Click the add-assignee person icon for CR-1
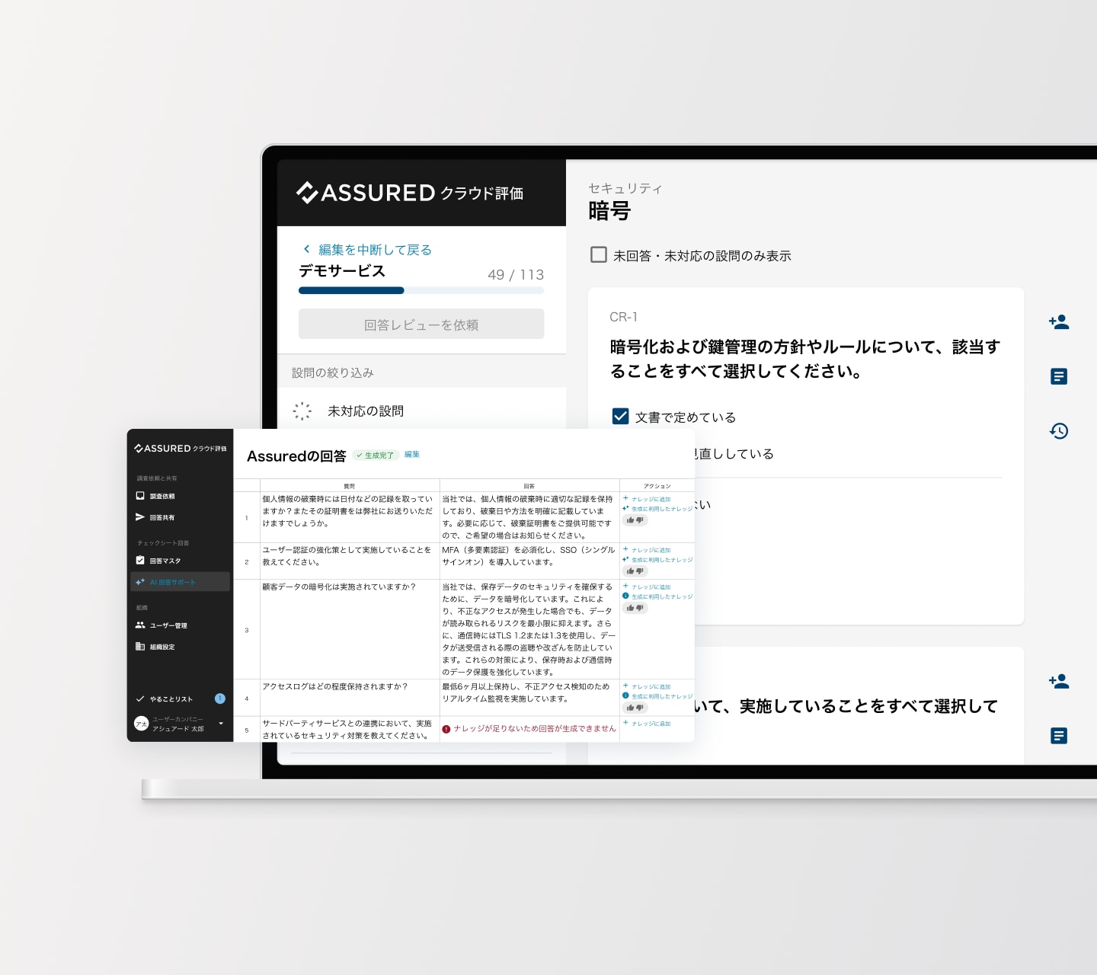This screenshot has width=1097, height=975. 1058,322
